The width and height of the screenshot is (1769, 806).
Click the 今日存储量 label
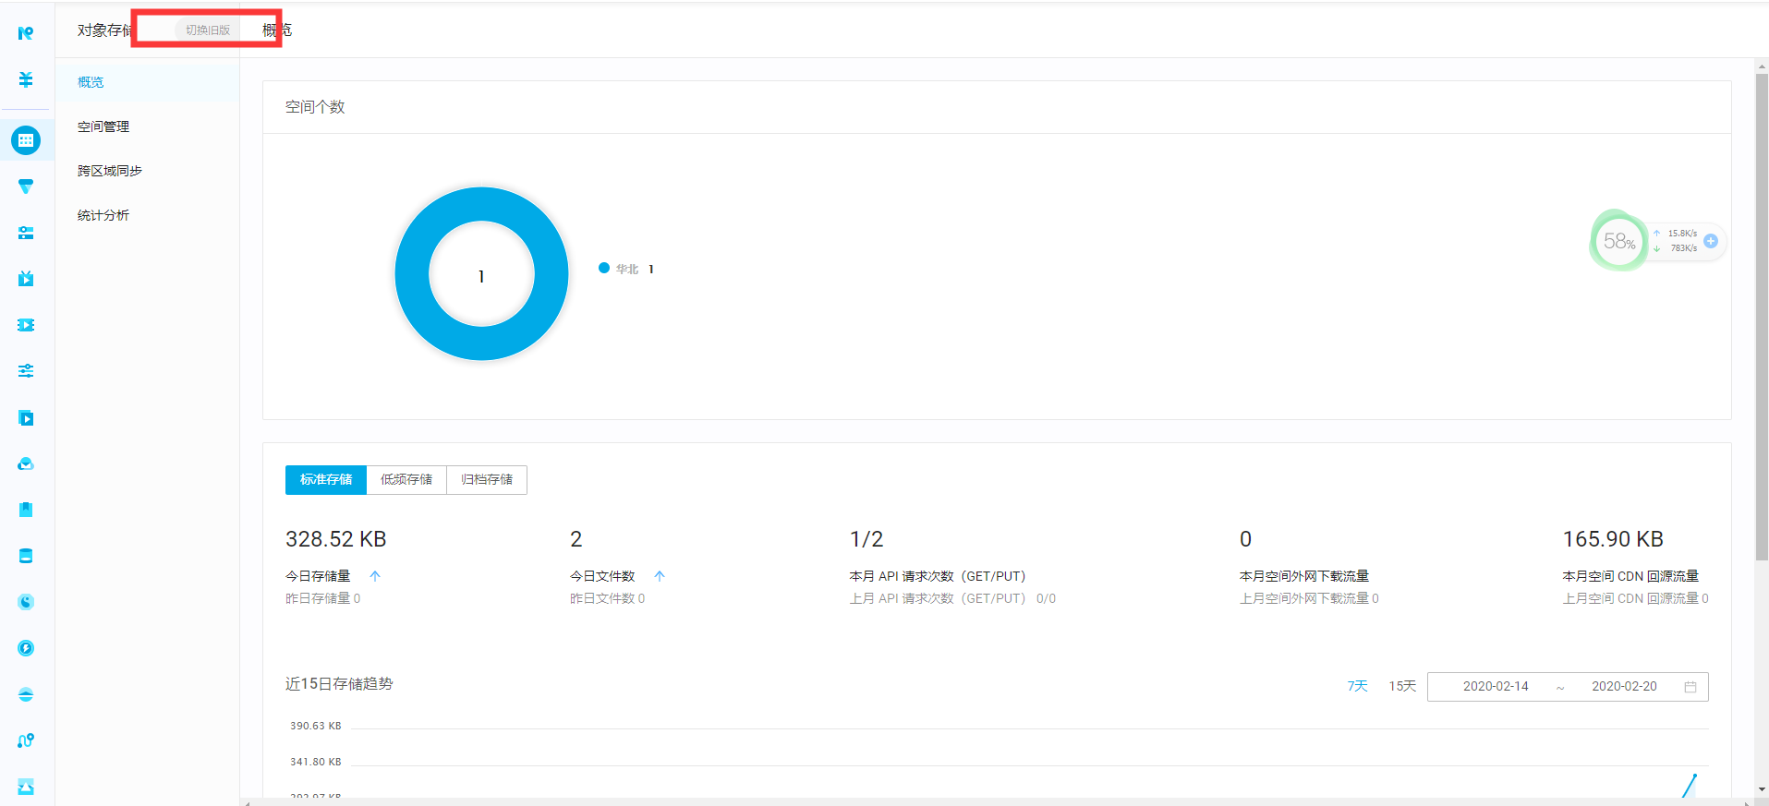(318, 576)
